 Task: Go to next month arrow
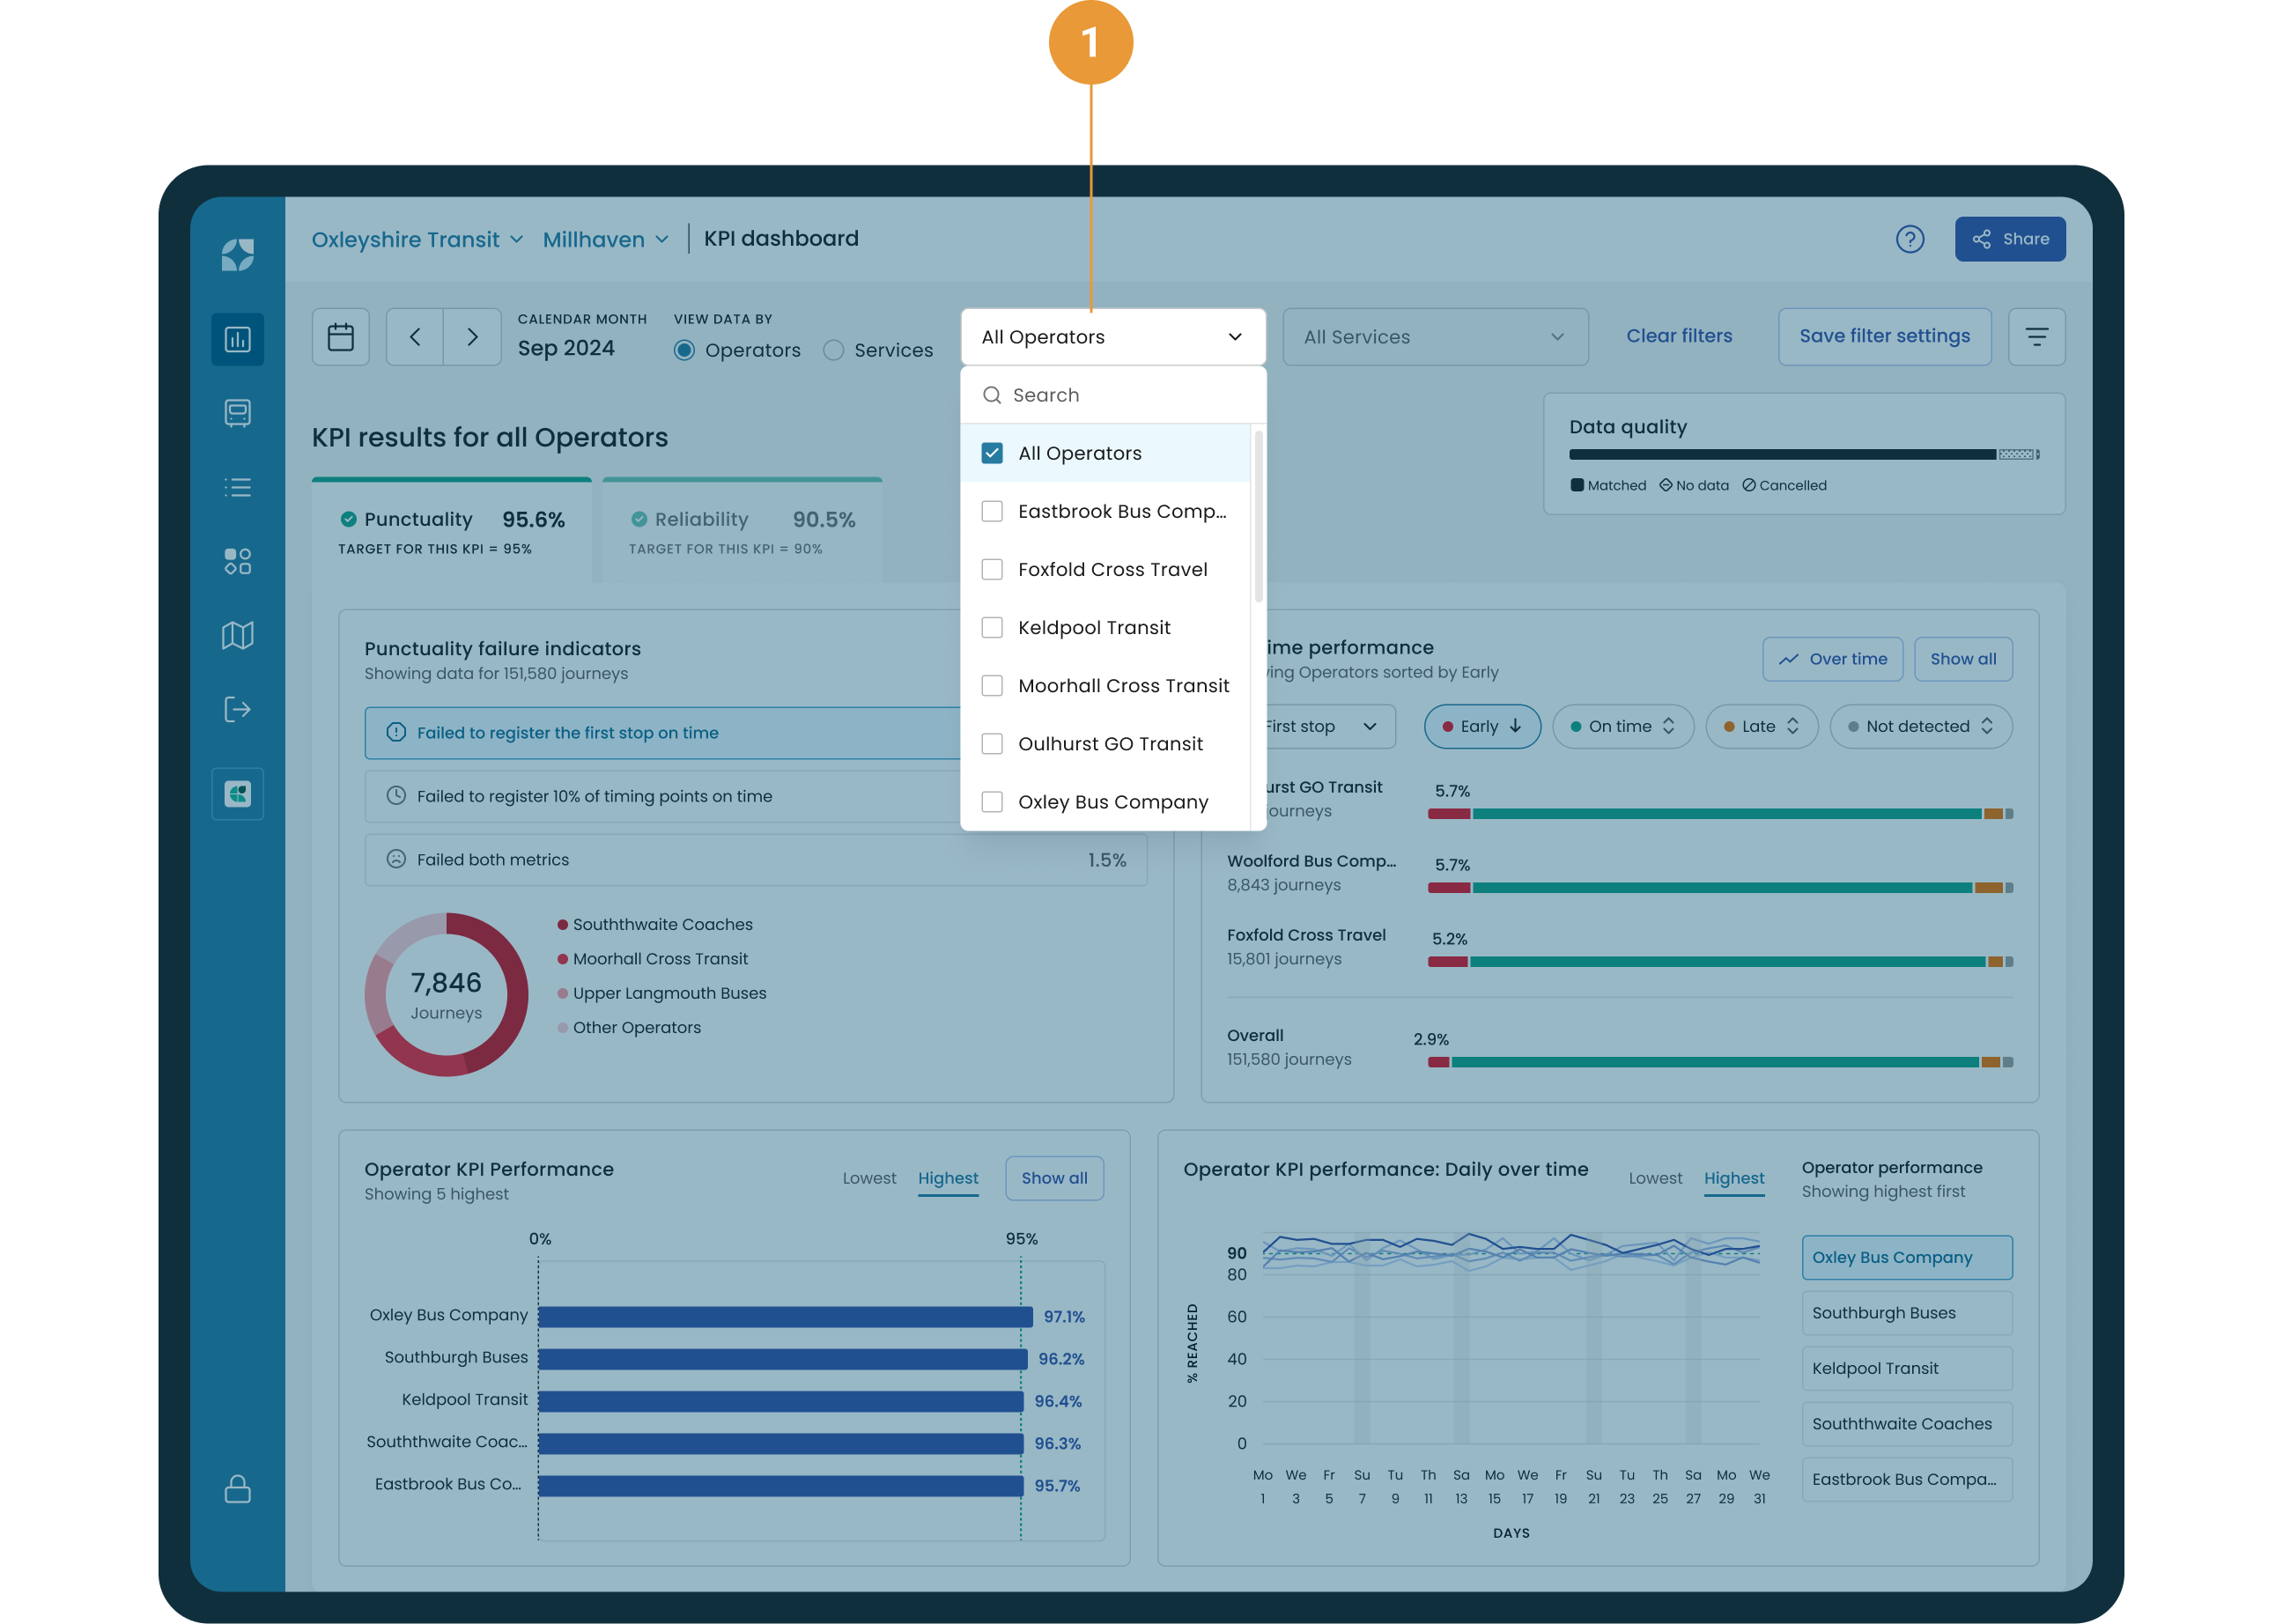pyautogui.click(x=472, y=337)
